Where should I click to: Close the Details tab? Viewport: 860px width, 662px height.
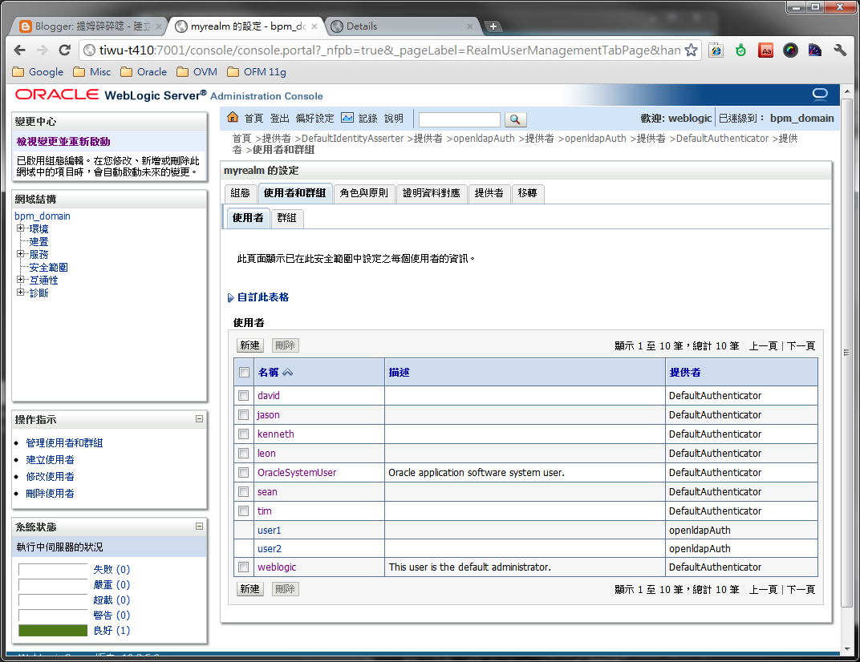coord(470,26)
